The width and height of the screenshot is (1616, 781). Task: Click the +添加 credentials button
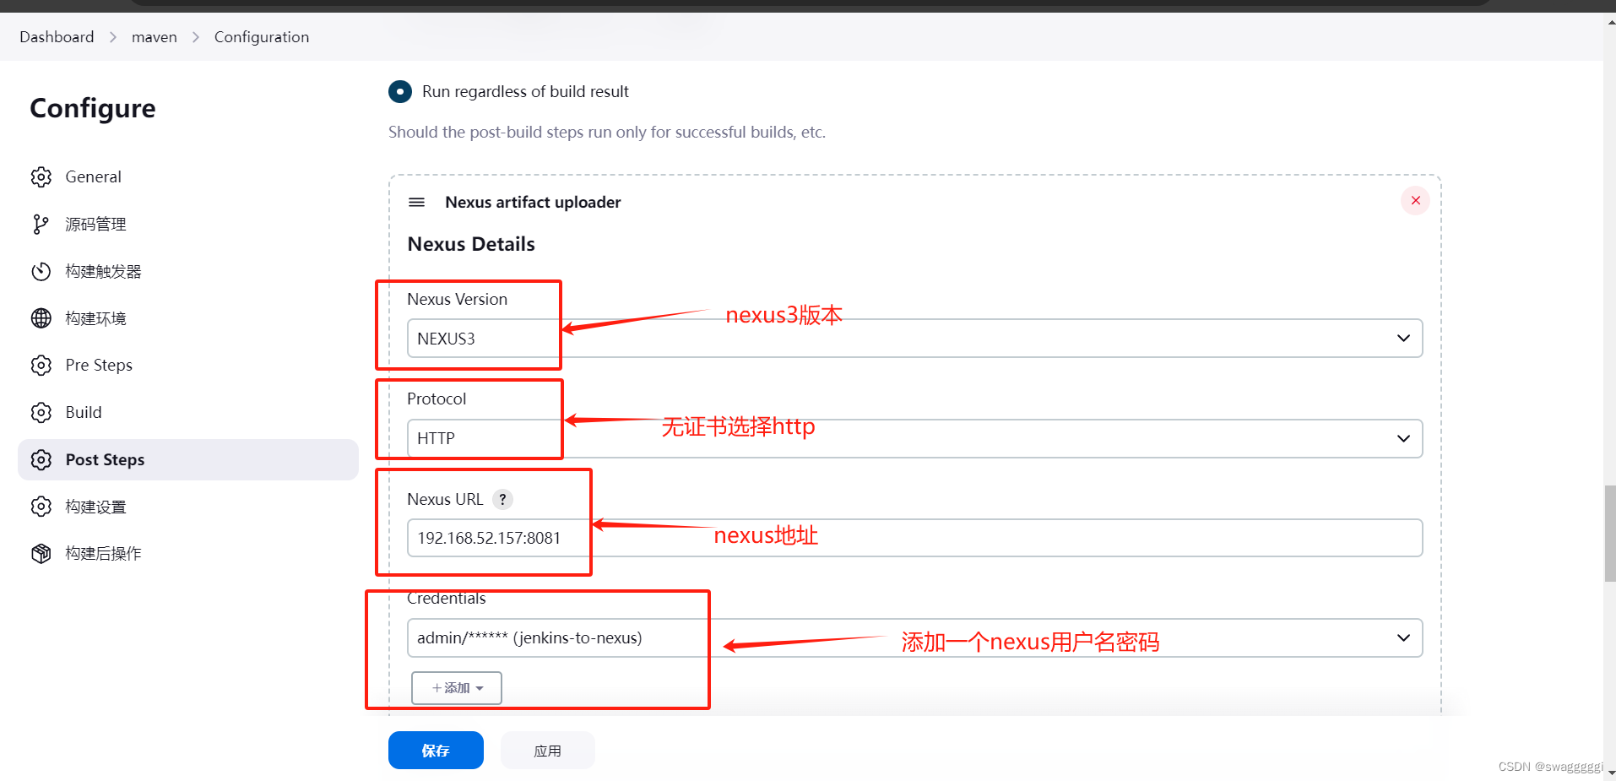[x=456, y=687]
